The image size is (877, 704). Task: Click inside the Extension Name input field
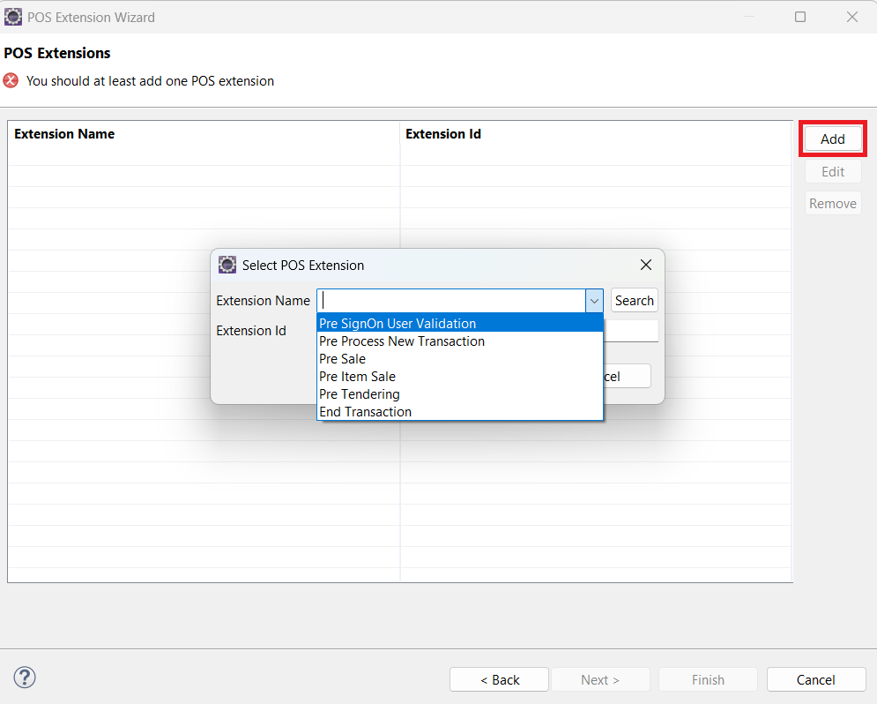pyautogui.click(x=450, y=300)
